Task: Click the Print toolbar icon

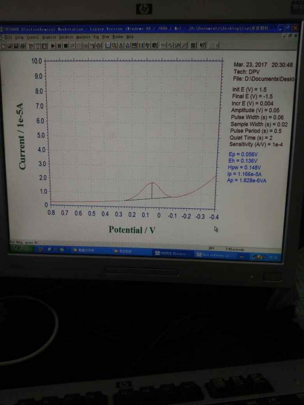Action: point(23,46)
